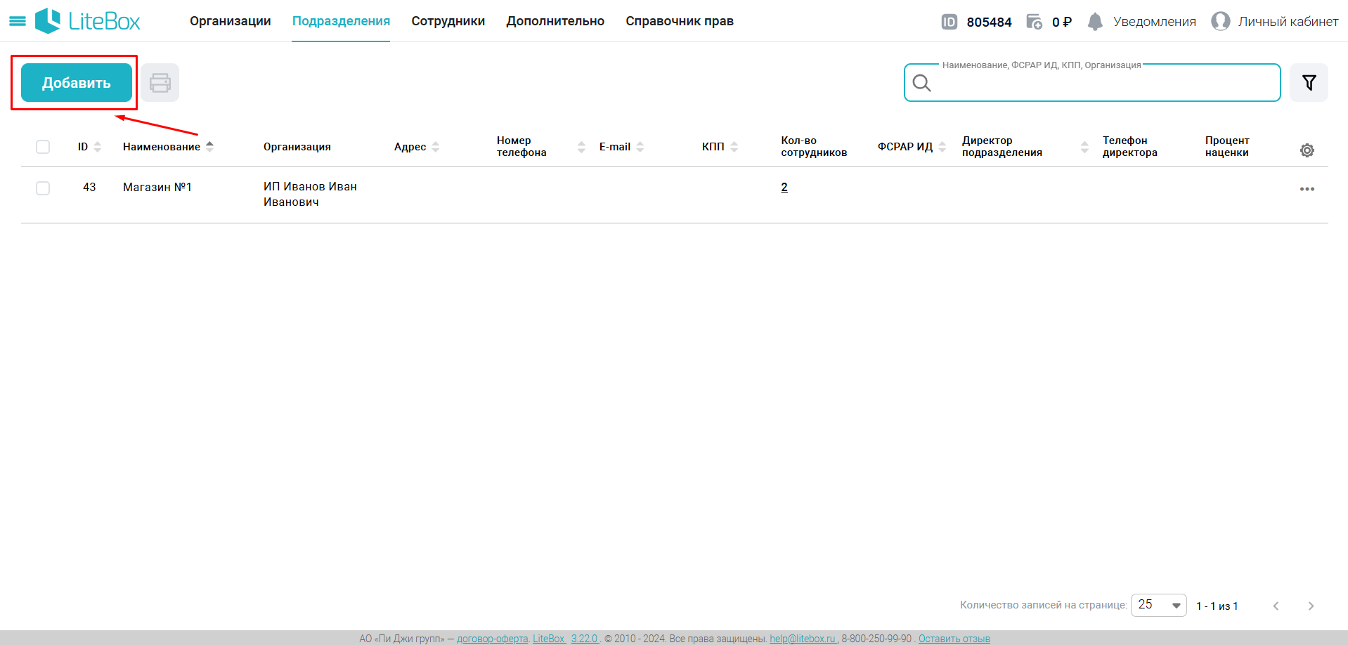Image resolution: width=1348 pixels, height=645 pixels.
Task: Click account ID number 805484
Action: tap(989, 22)
